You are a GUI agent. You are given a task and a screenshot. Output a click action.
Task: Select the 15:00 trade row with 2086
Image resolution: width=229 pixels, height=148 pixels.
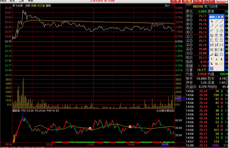click(x=207, y=145)
